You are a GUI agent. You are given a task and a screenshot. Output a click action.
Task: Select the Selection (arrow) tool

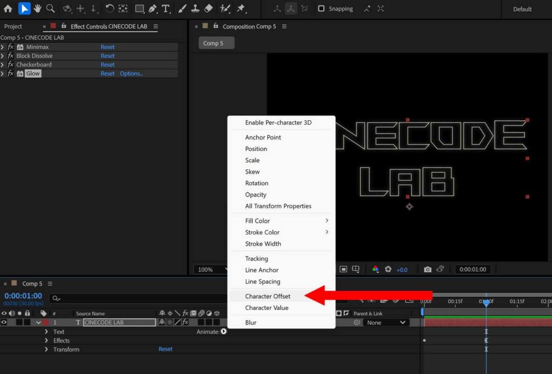[24, 9]
